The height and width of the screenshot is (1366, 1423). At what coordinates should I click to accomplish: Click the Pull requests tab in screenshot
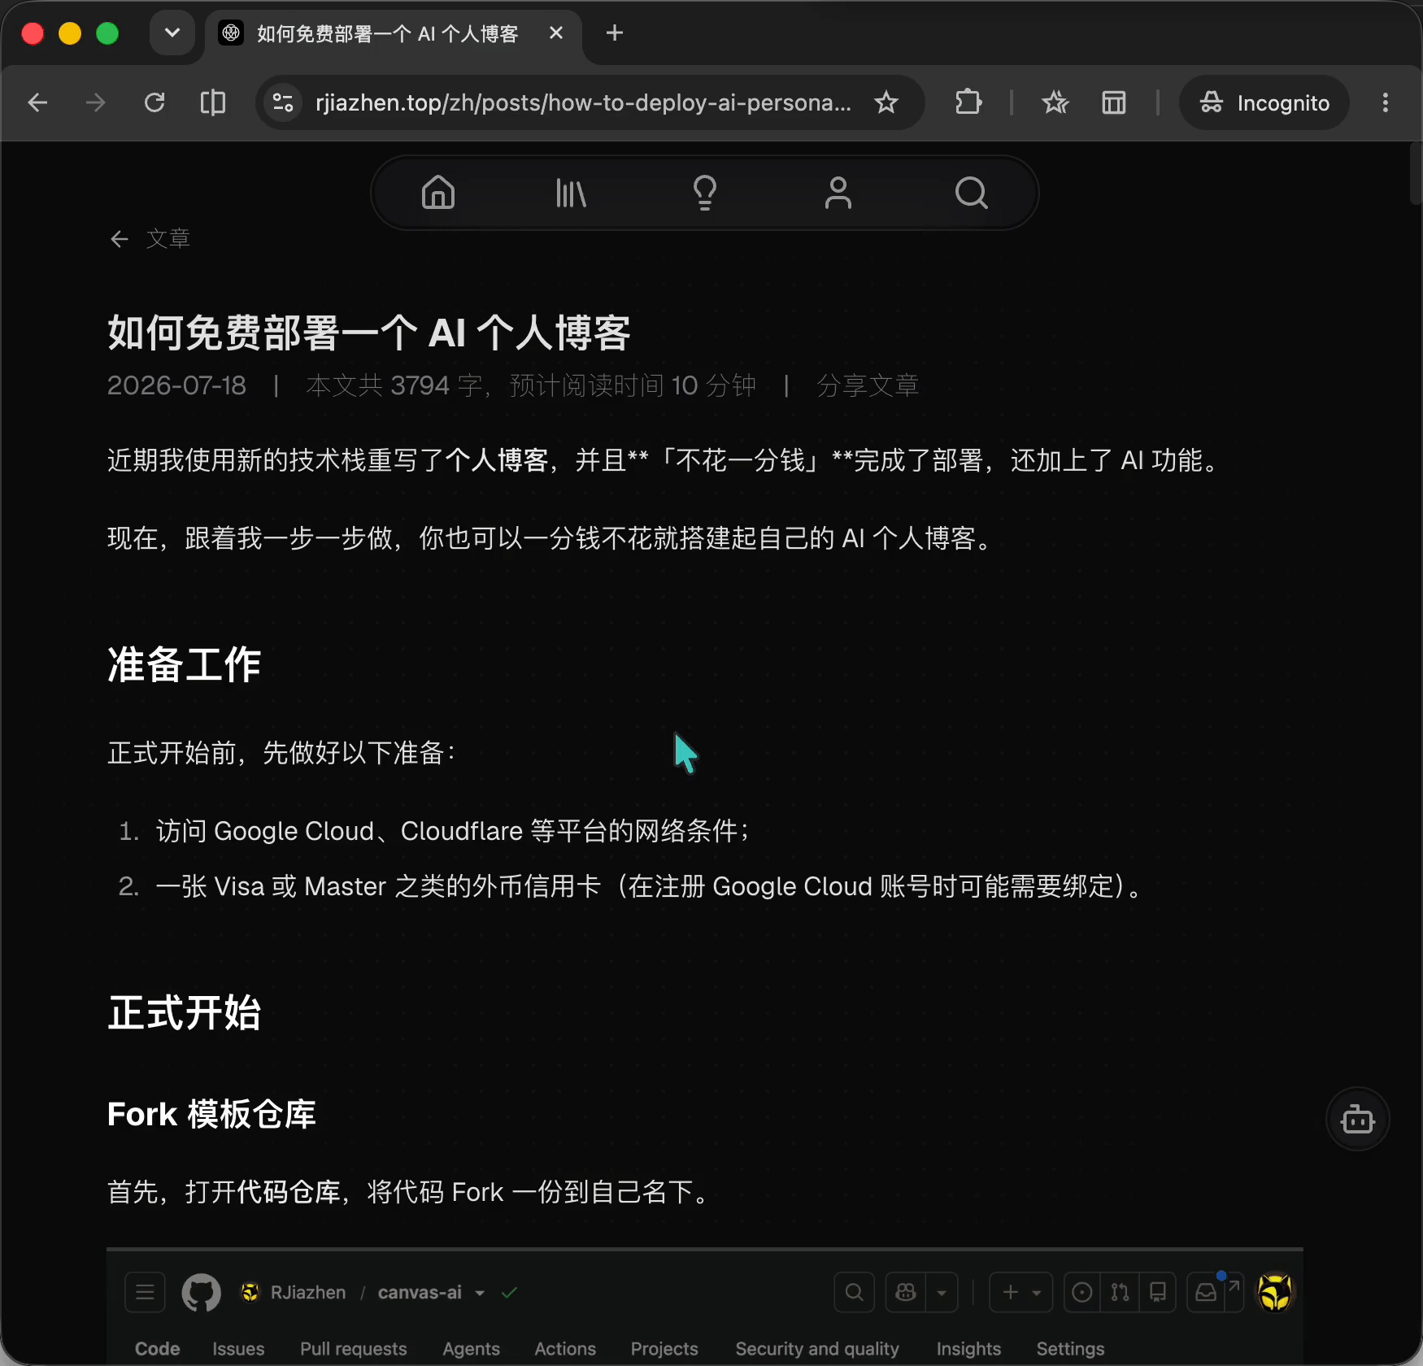click(354, 1348)
